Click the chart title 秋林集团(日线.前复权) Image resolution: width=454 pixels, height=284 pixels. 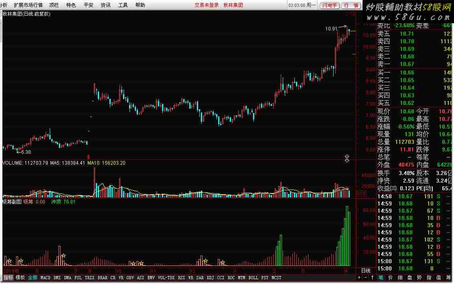pyautogui.click(x=26, y=14)
